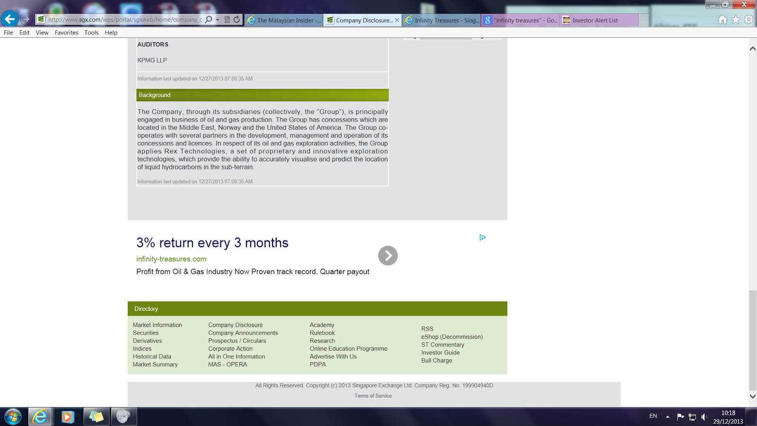Search using the address bar magnifier icon
Image resolution: width=757 pixels, height=426 pixels.
click(209, 19)
